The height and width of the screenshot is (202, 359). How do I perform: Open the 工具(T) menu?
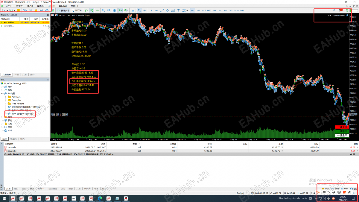tap(52, 6)
